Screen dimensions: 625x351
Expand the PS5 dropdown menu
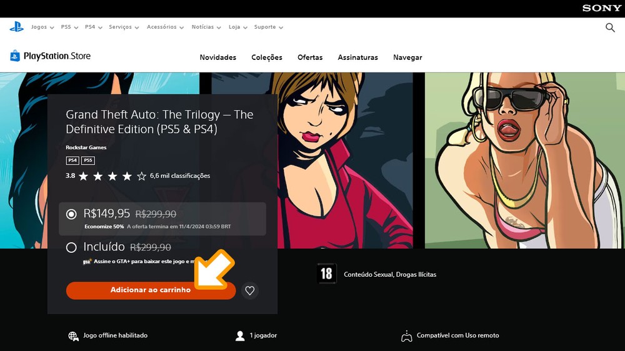69,27
